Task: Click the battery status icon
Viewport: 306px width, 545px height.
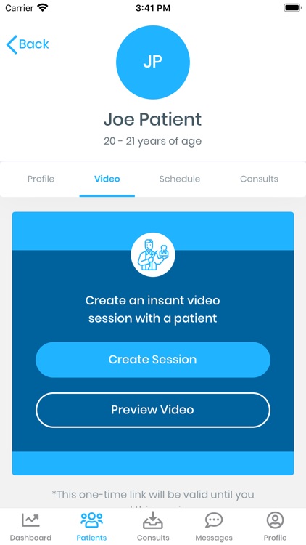Action: tap(292, 8)
